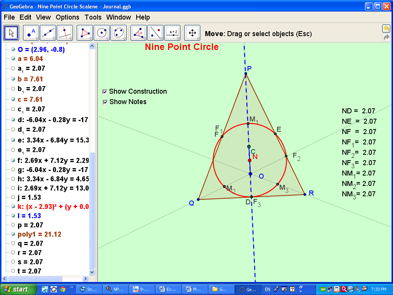
Task: Select the New Point tool
Action: pos(28,31)
